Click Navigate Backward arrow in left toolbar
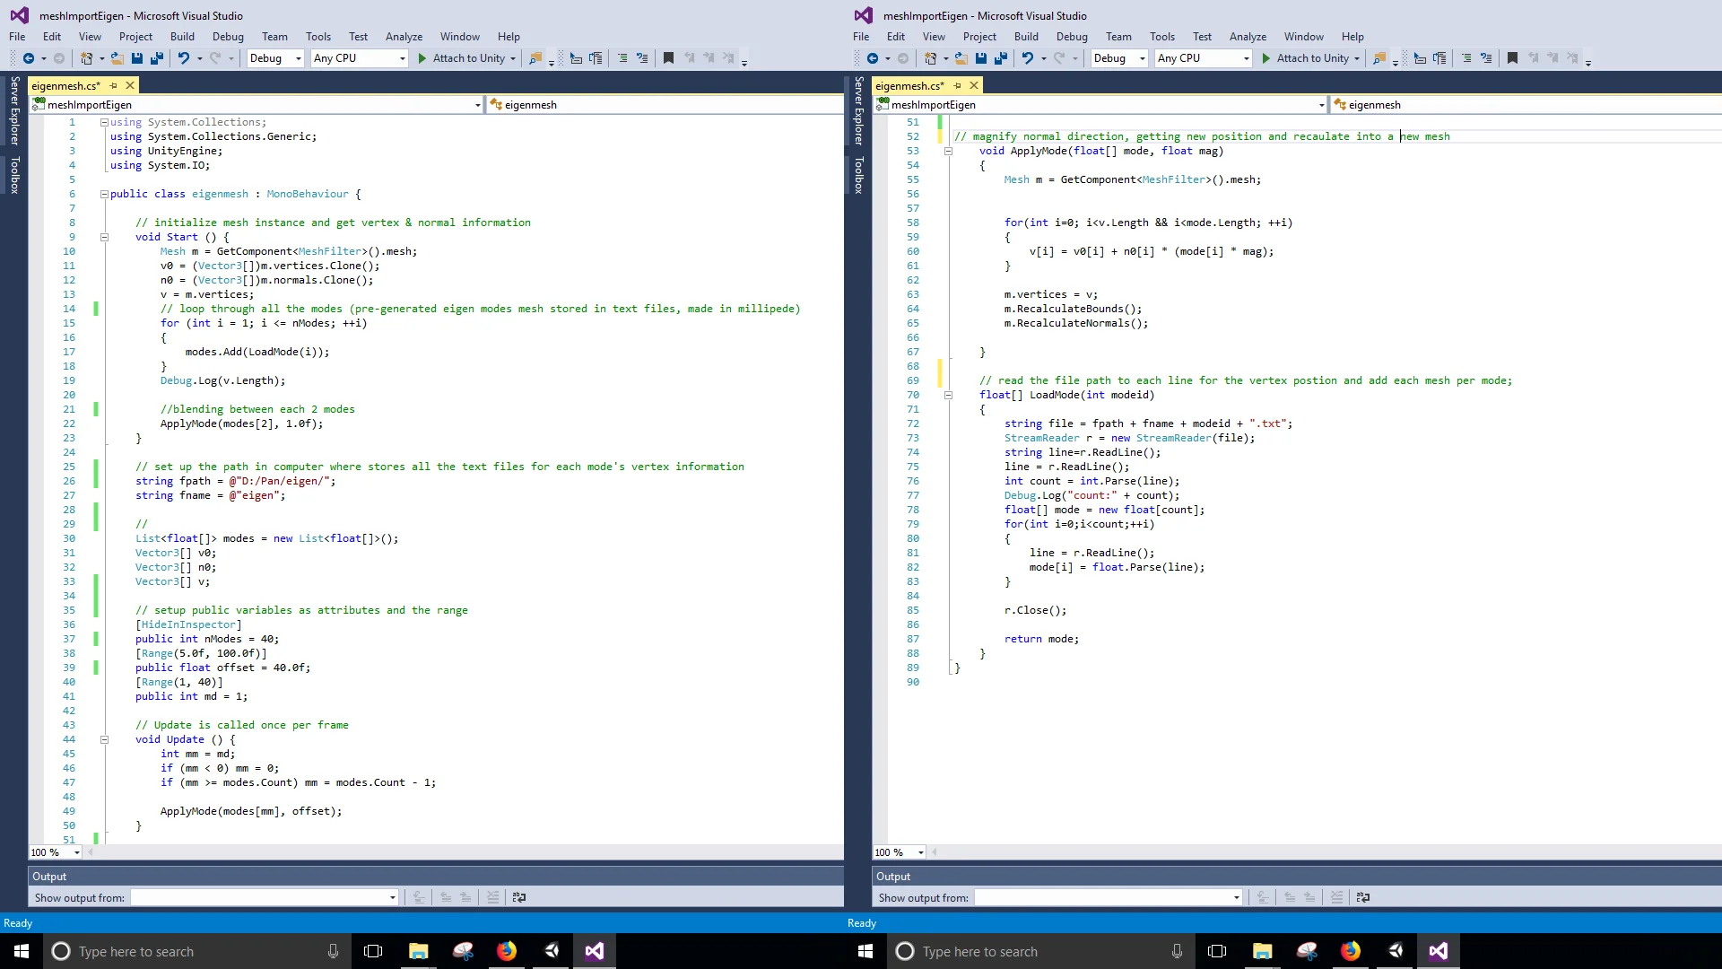Screen dimensions: 1722x969 tap(29, 58)
